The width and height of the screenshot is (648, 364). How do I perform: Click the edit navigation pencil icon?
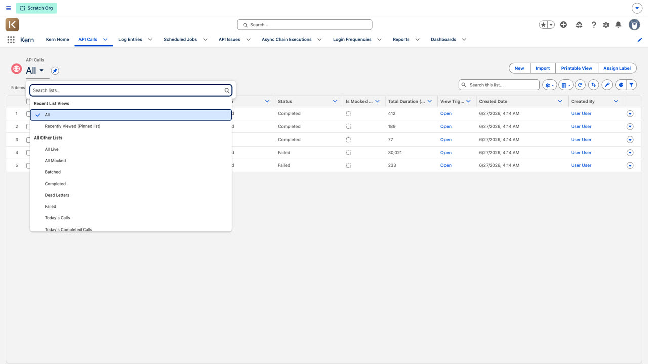[640, 40]
